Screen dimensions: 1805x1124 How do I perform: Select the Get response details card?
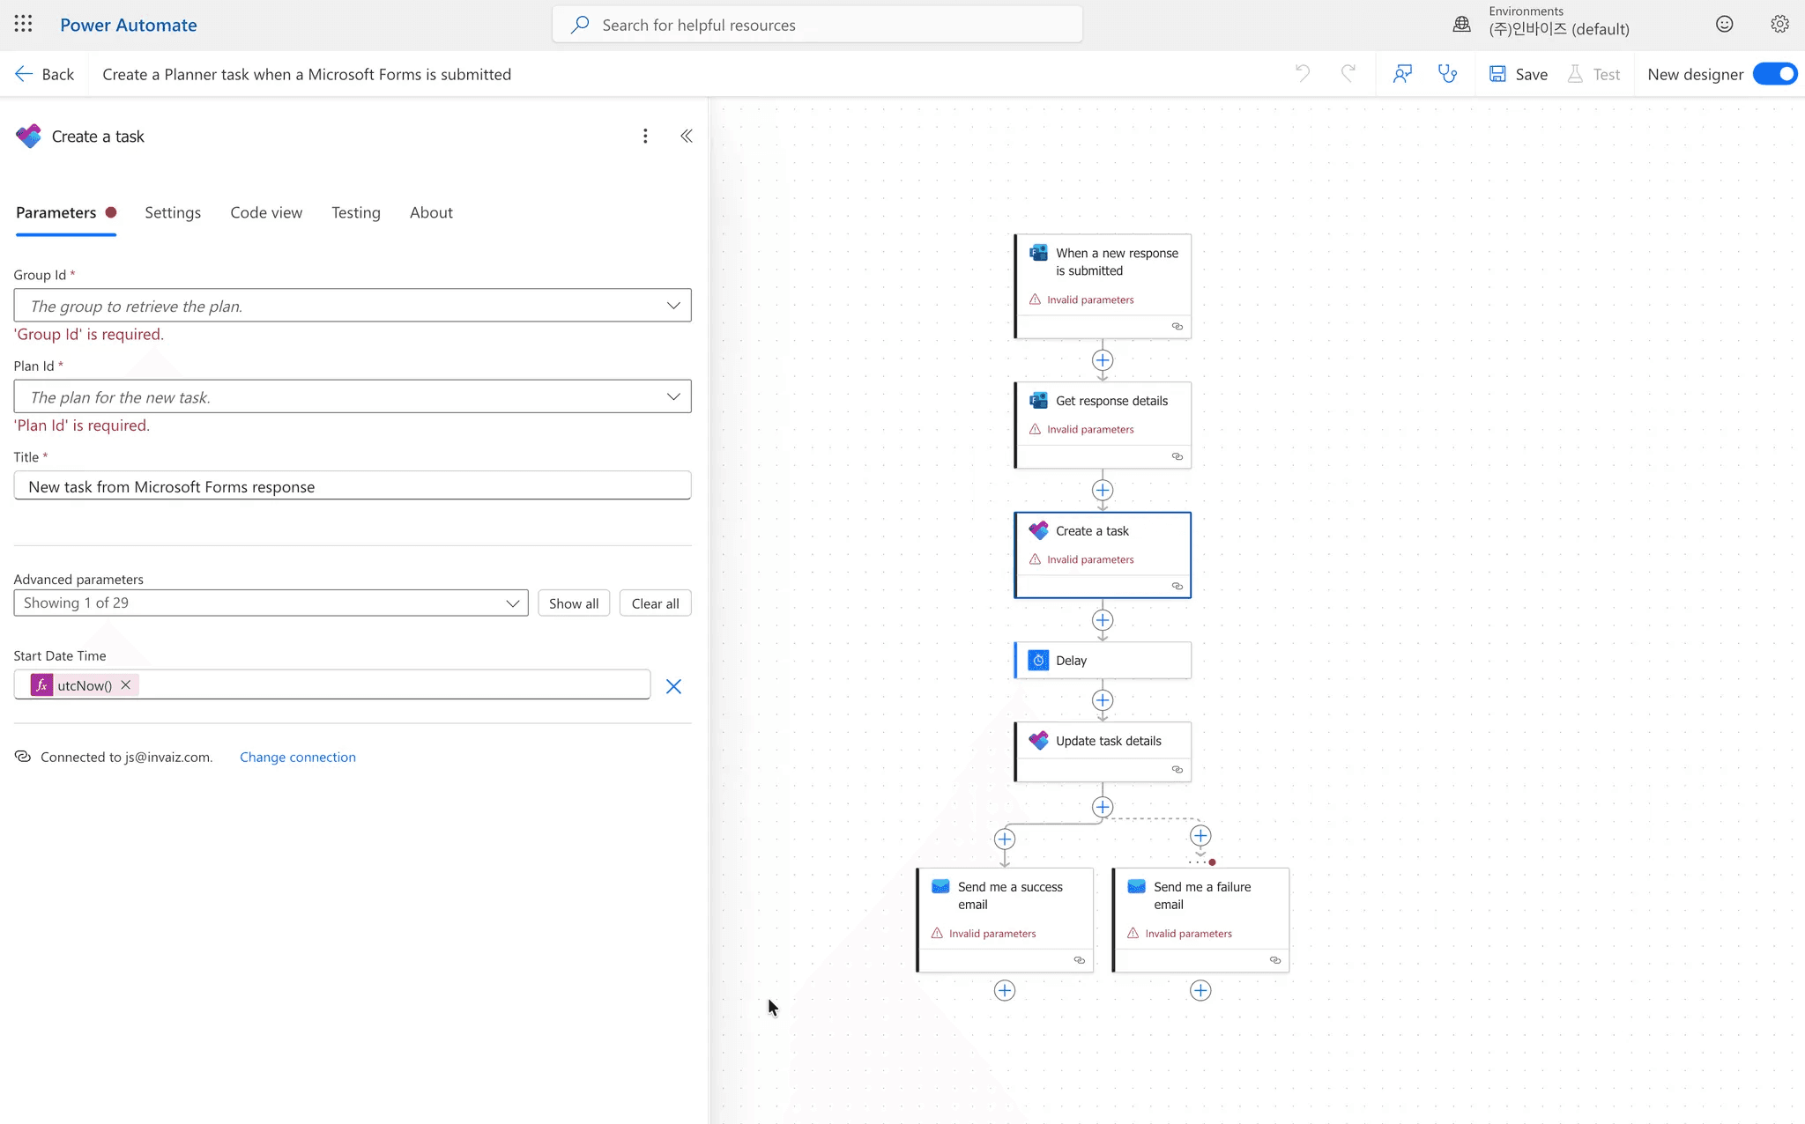coord(1103,425)
